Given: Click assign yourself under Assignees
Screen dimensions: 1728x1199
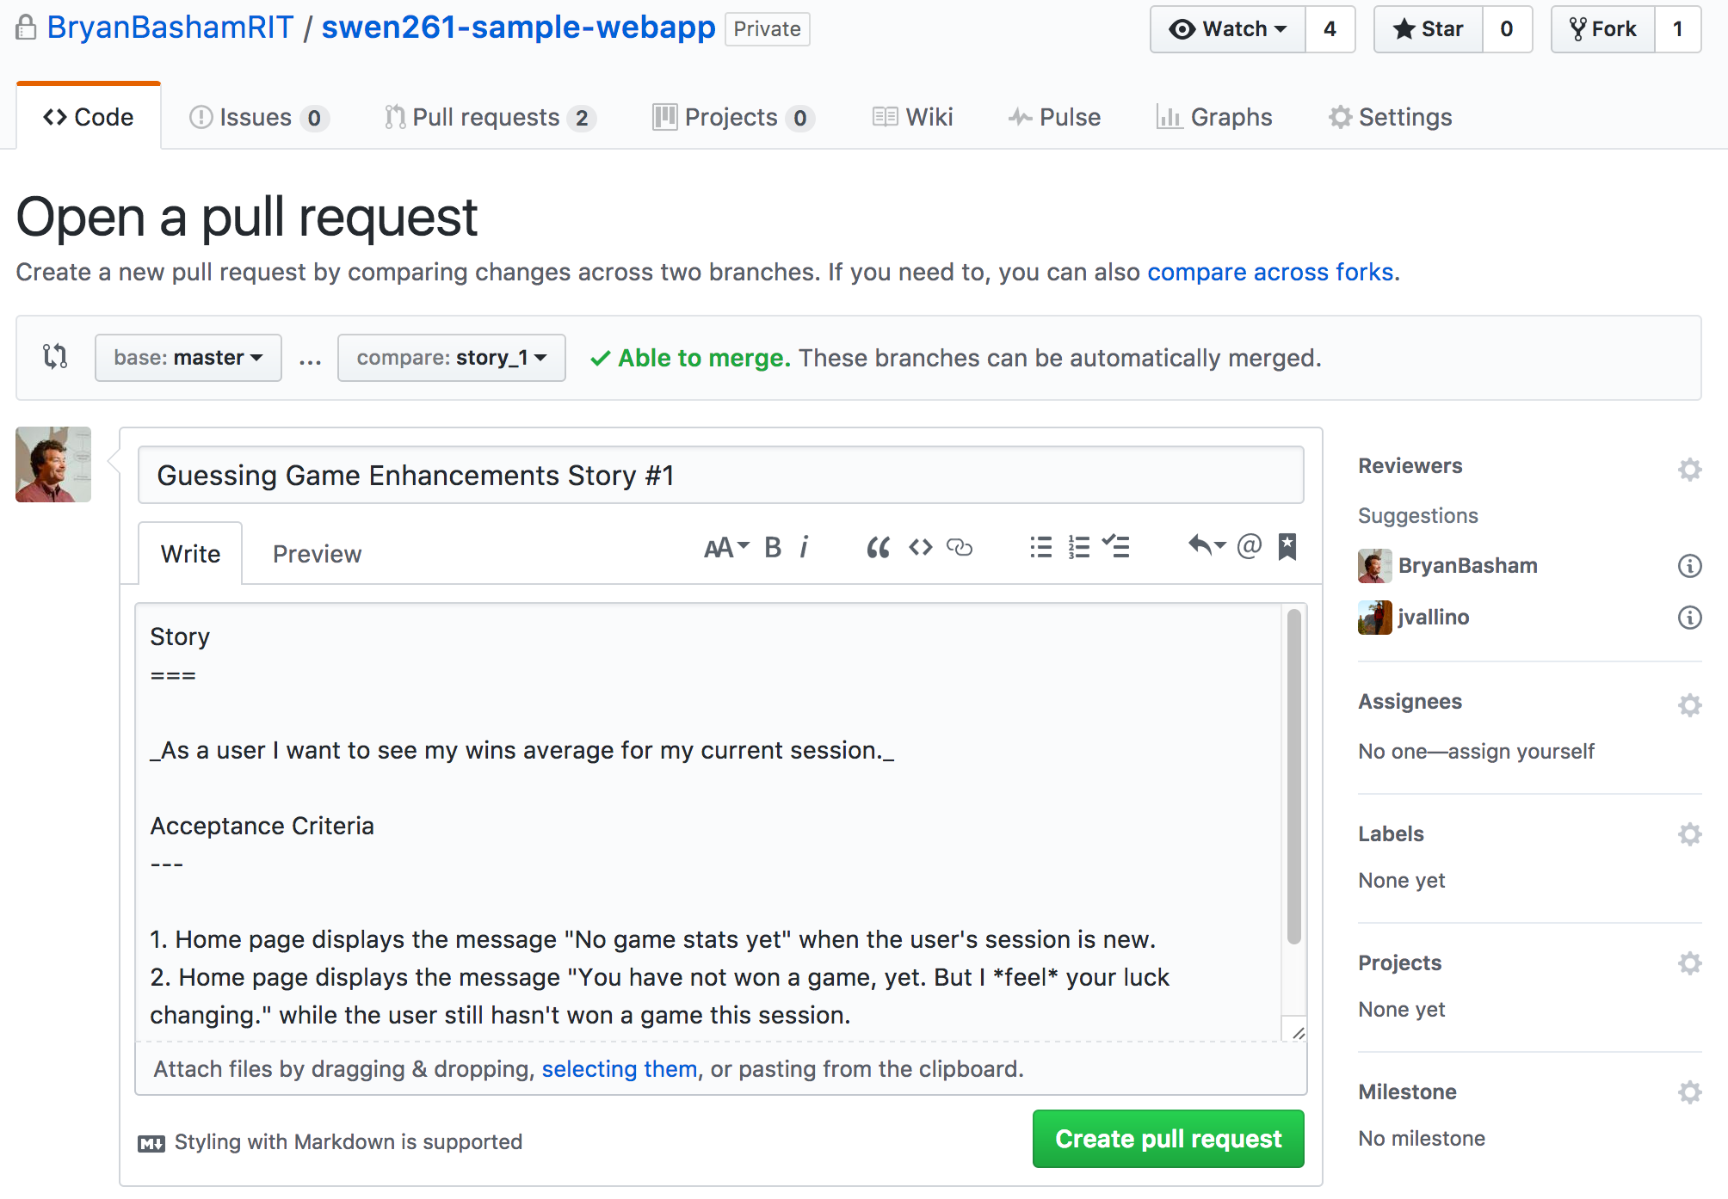Looking at the screenshot, I should 1521,752.
